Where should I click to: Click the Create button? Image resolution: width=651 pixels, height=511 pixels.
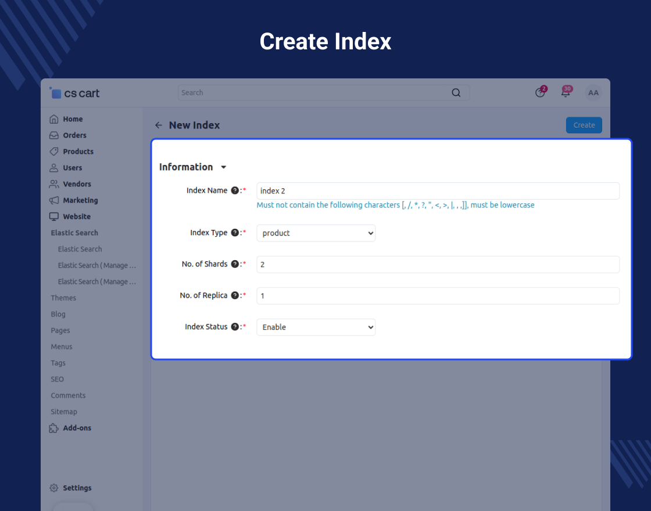[584, 125]
